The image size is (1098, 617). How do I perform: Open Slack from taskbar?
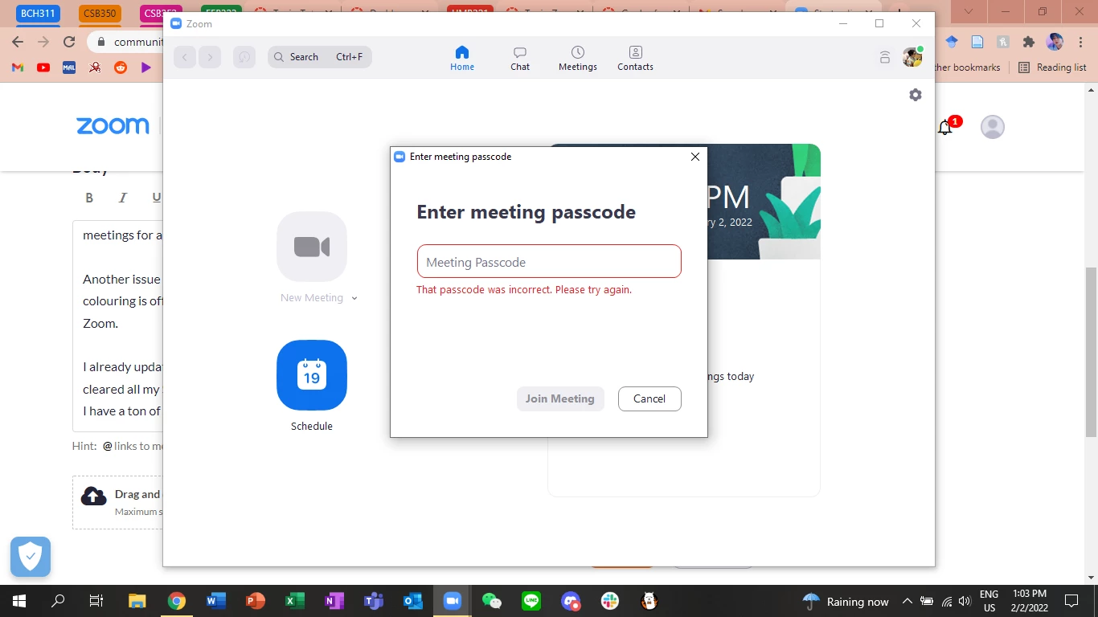point(610,601)
